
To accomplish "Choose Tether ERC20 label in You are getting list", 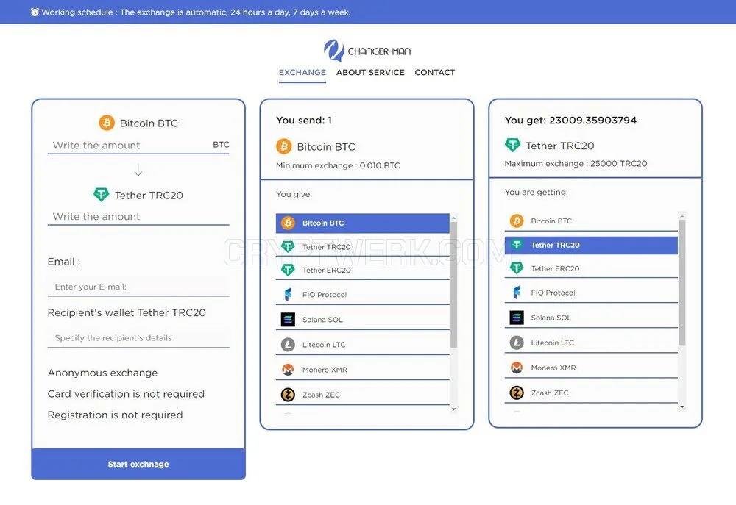I will click(x=555, y=269).
